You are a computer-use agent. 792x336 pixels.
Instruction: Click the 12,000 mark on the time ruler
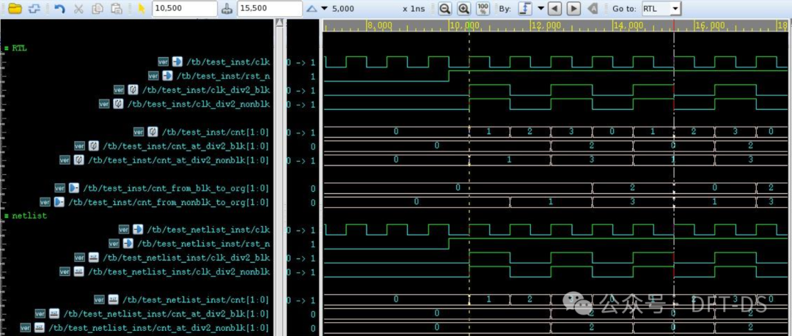click(x=546, y=26)
